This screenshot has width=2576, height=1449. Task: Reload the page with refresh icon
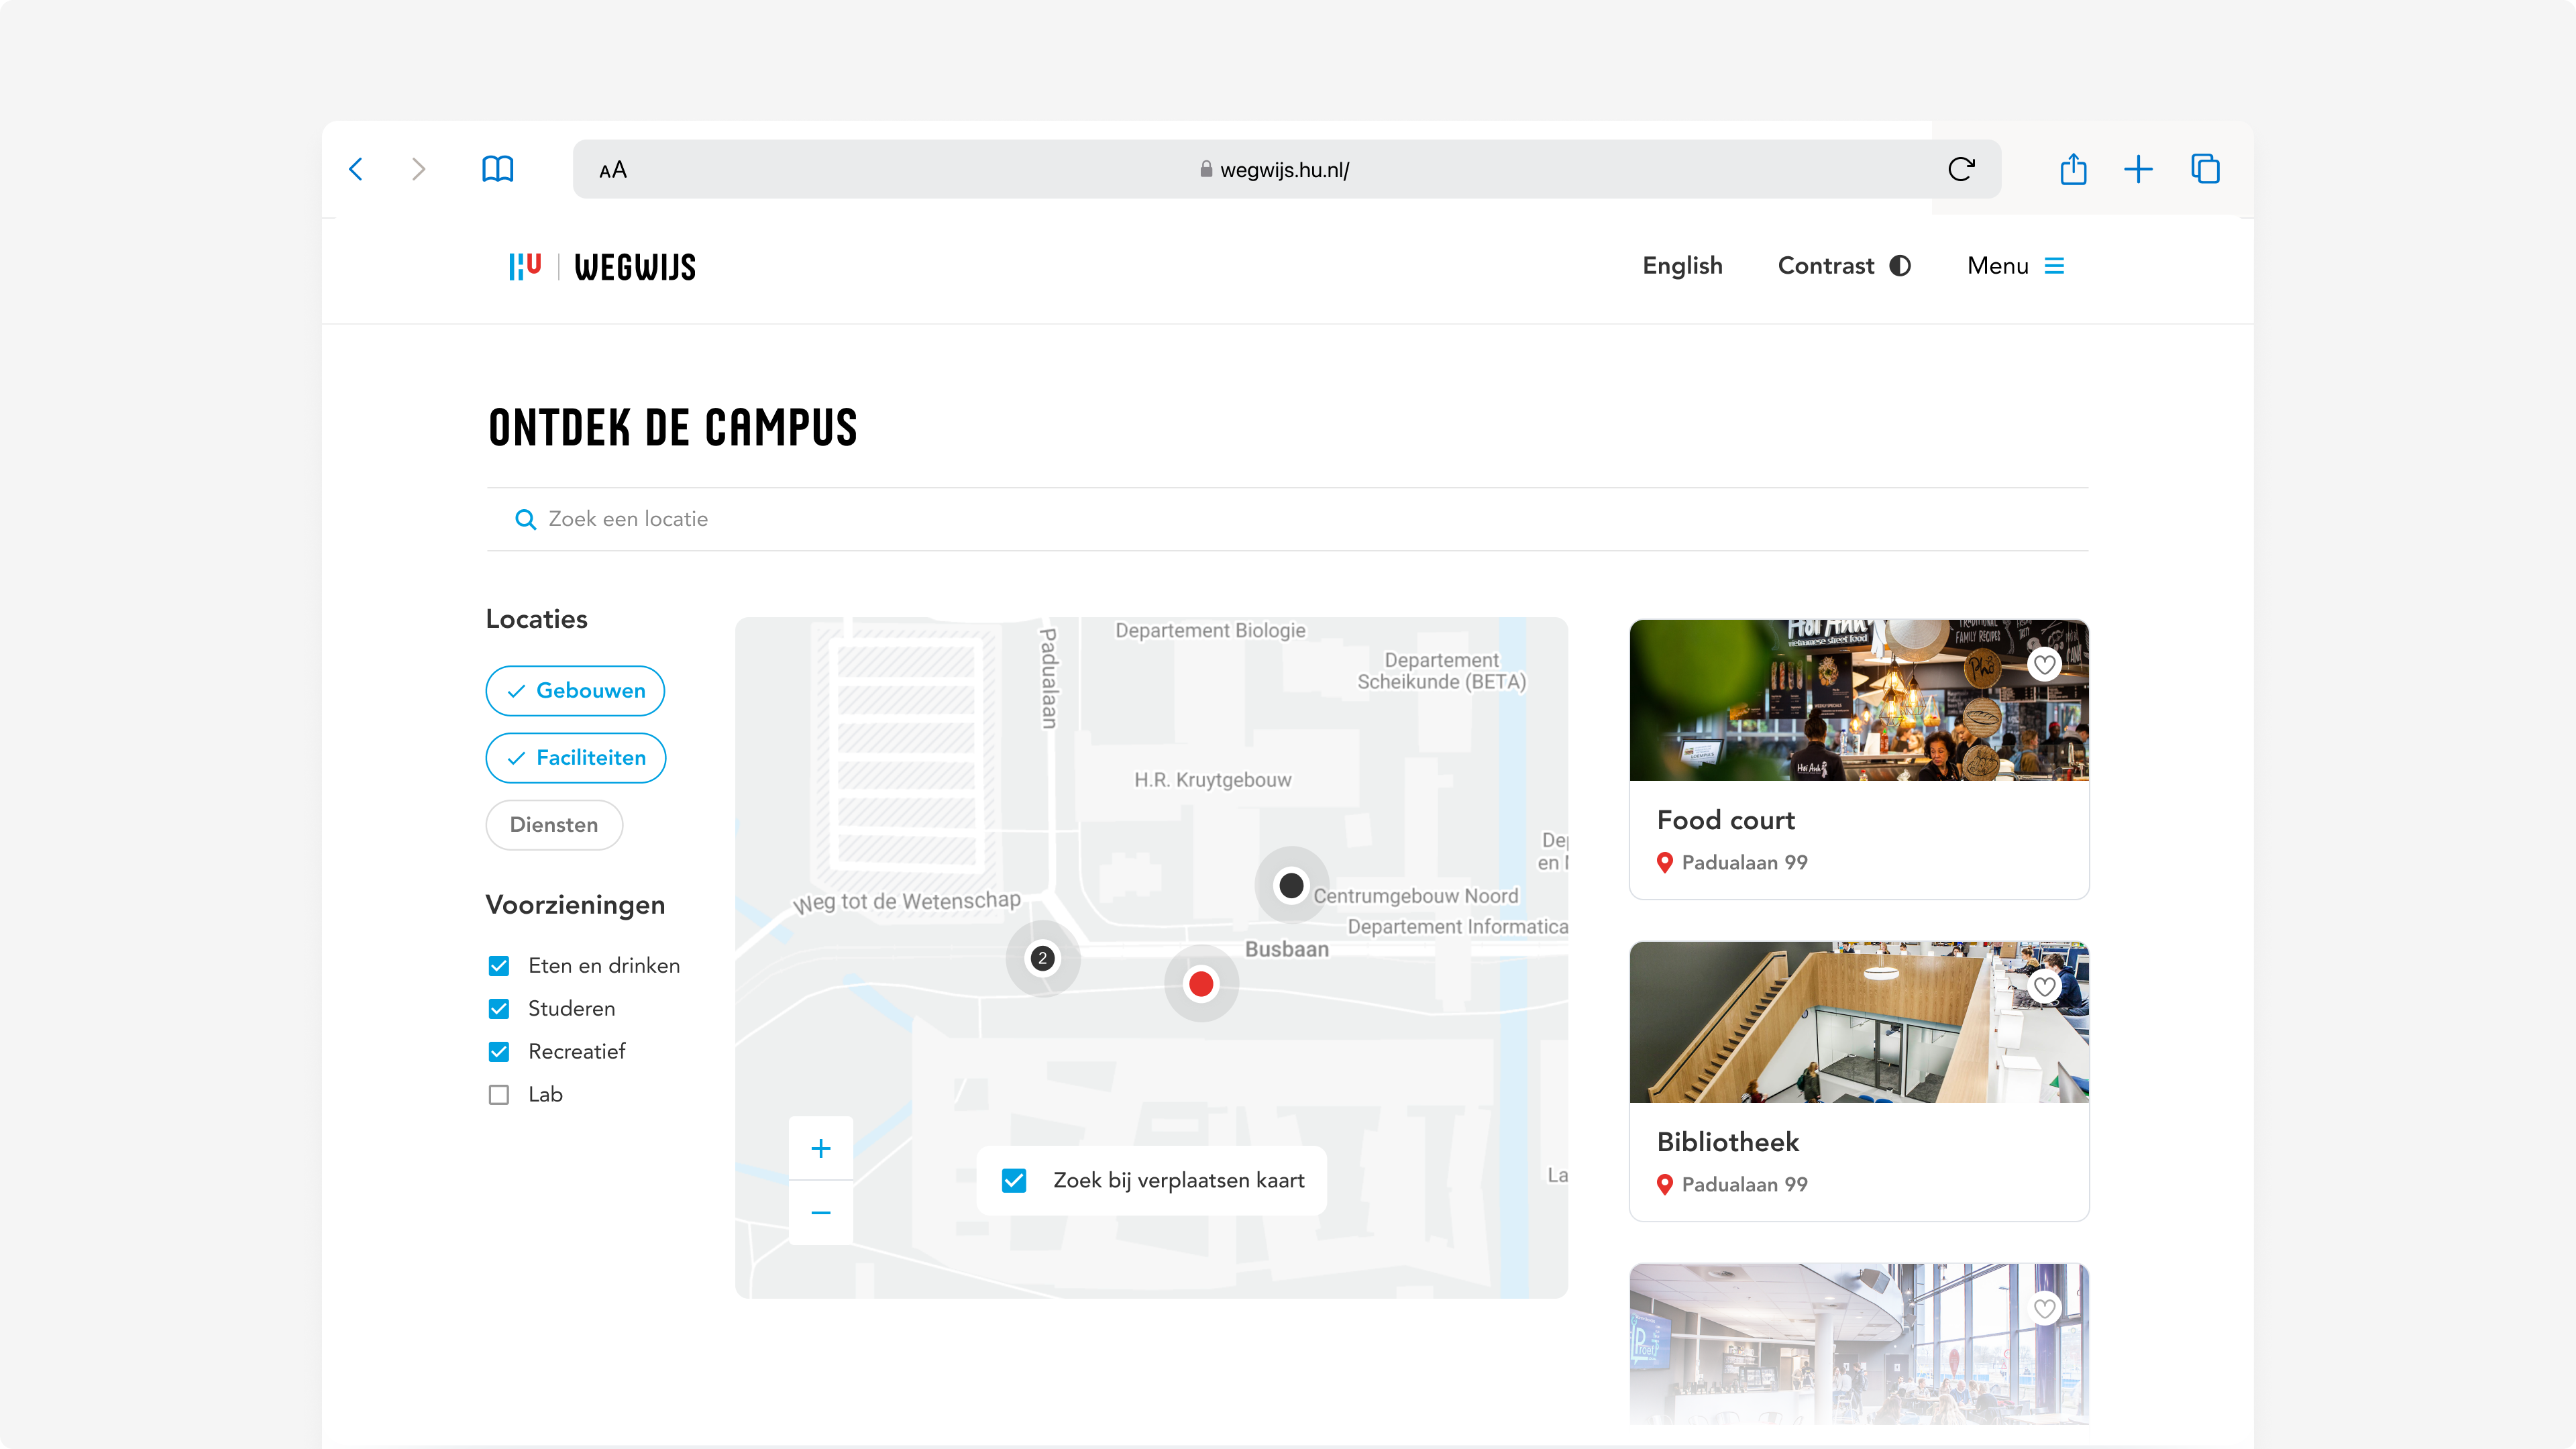click(1961, 169)
